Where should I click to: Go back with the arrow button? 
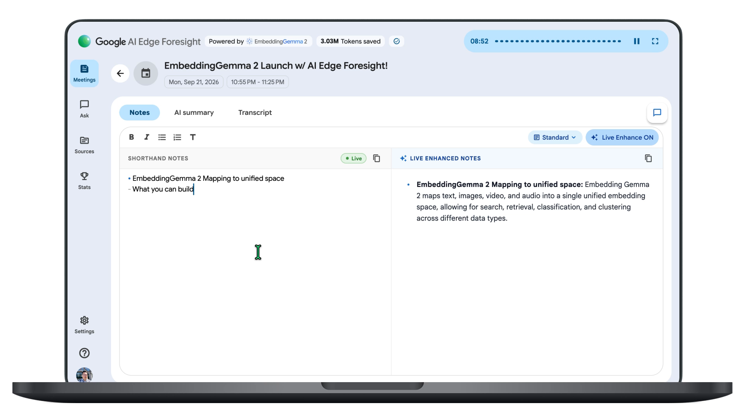(x=120, y=73)
